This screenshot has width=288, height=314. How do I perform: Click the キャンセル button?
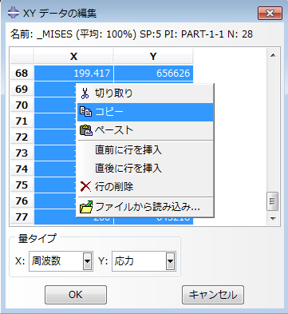click(x=213, y=295)
